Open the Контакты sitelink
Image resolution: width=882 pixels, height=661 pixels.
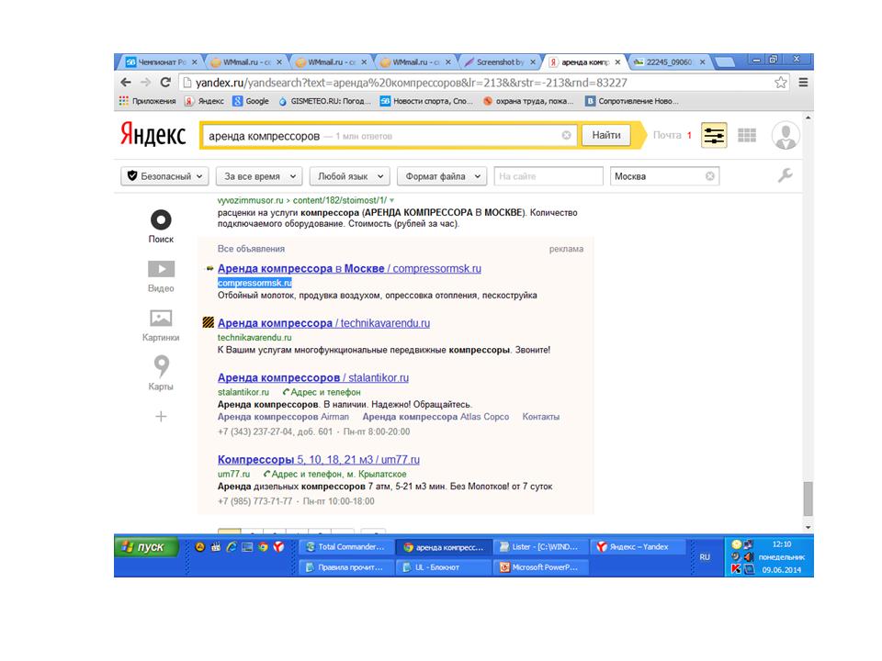tap(540, 417)
